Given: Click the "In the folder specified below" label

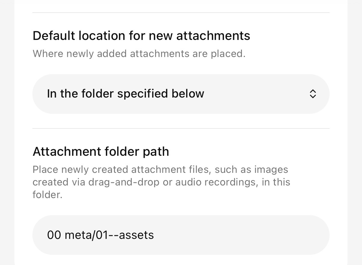Looking at the screenshot, I should 125,94.
